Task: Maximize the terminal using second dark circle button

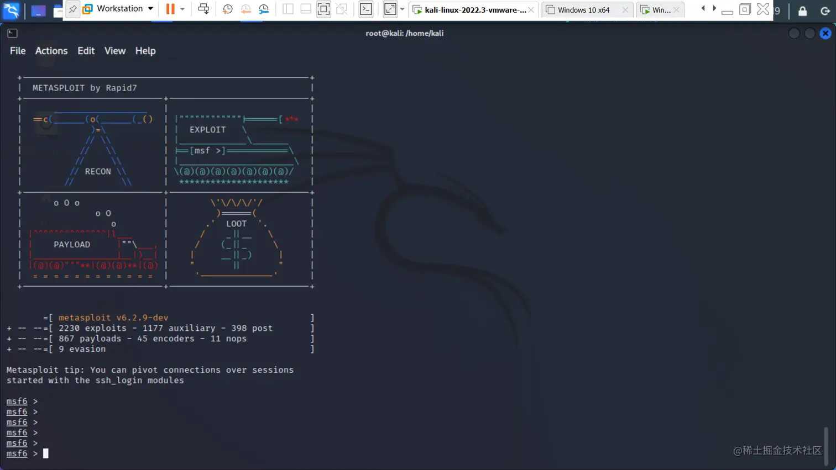Action: (809, 33)
